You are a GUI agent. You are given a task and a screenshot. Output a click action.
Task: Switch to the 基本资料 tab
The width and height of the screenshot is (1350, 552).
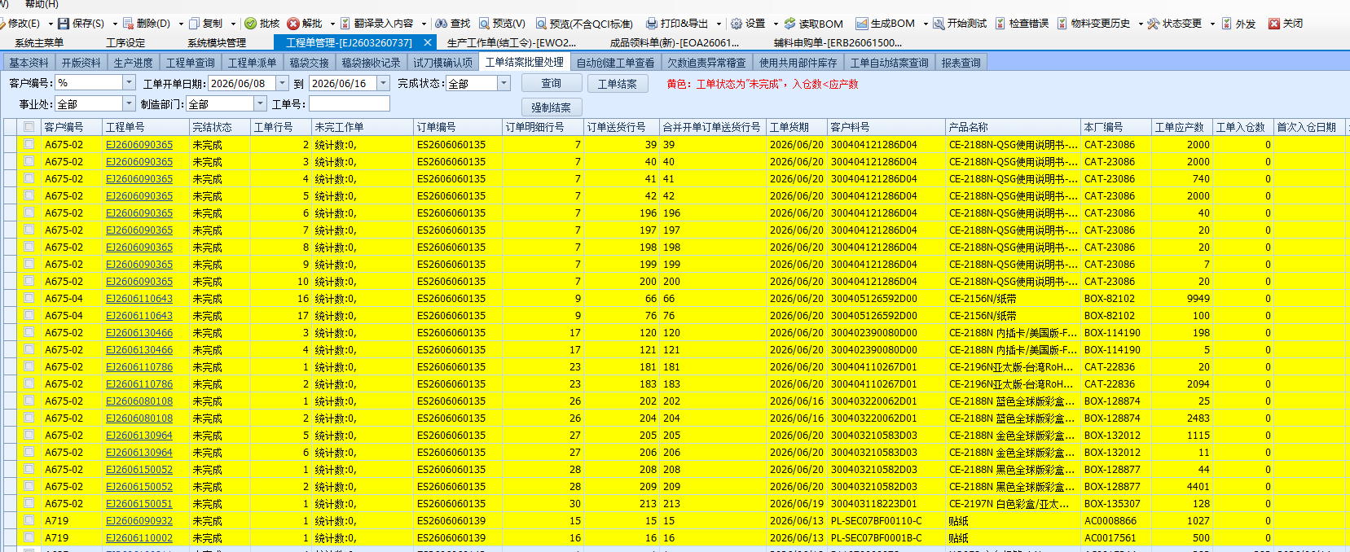tap(29, 63)
